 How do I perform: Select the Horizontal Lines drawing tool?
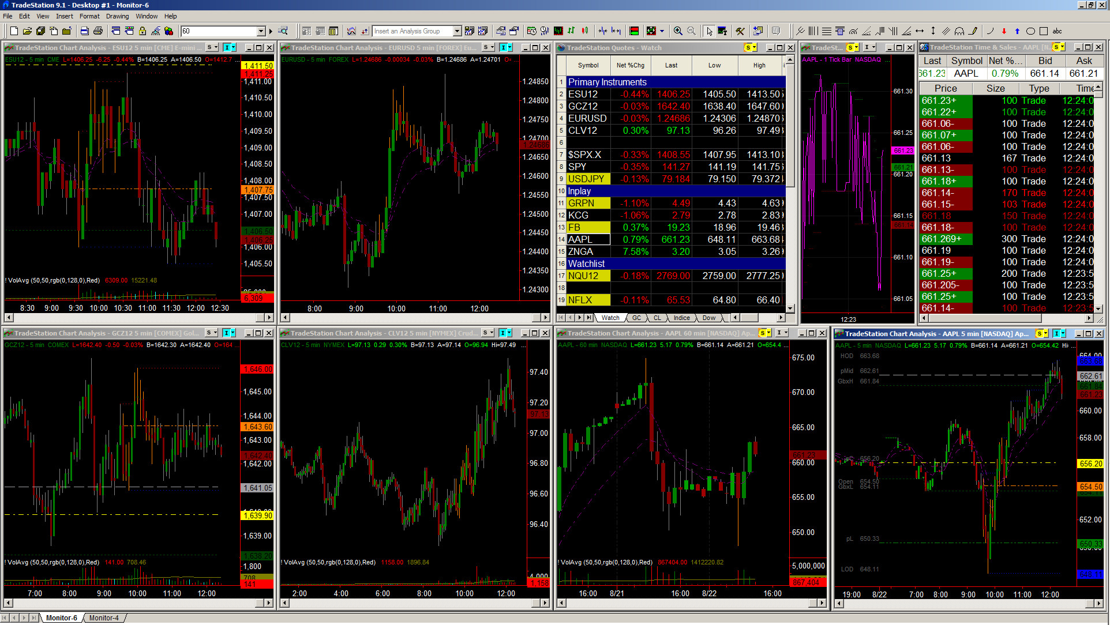pyautogui.click(x=827, y=31)
